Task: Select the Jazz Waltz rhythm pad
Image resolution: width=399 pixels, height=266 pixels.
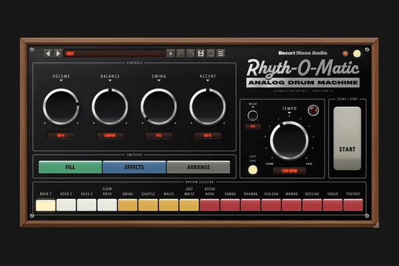Action: [x=189, y=205]
